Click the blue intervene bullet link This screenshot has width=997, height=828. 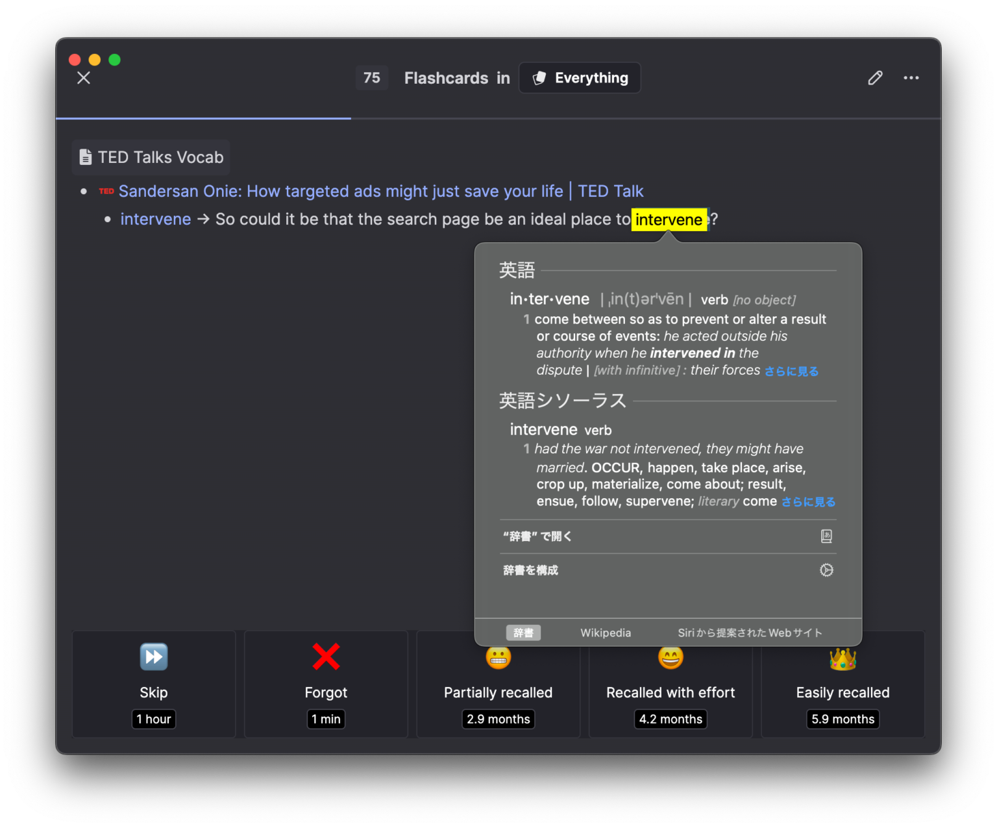[x=156, y=219]
